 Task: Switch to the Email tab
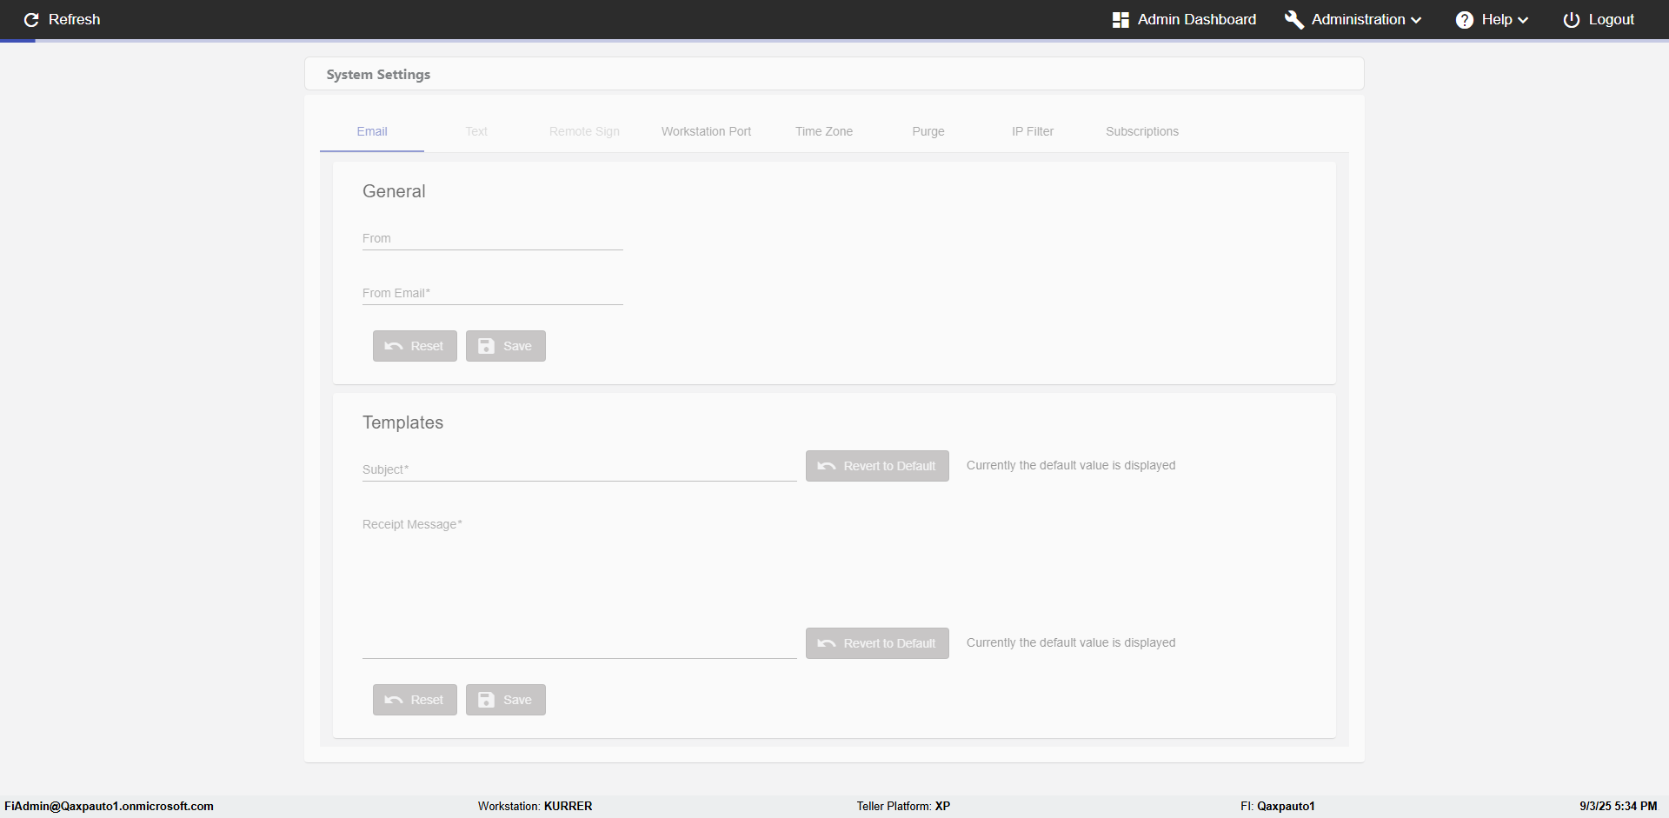coord(372,131)
